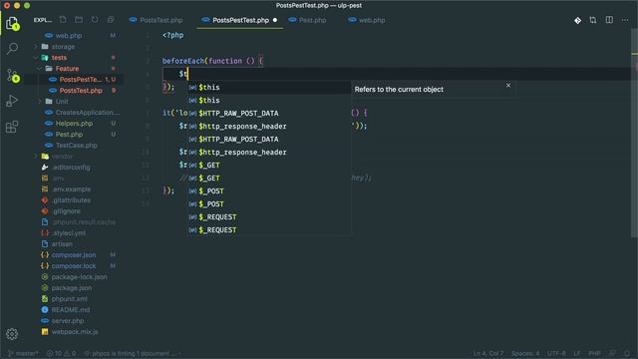Open server.php in the file tree
Image resolution: width=638 pixels, height=359 pixels.
68,321
